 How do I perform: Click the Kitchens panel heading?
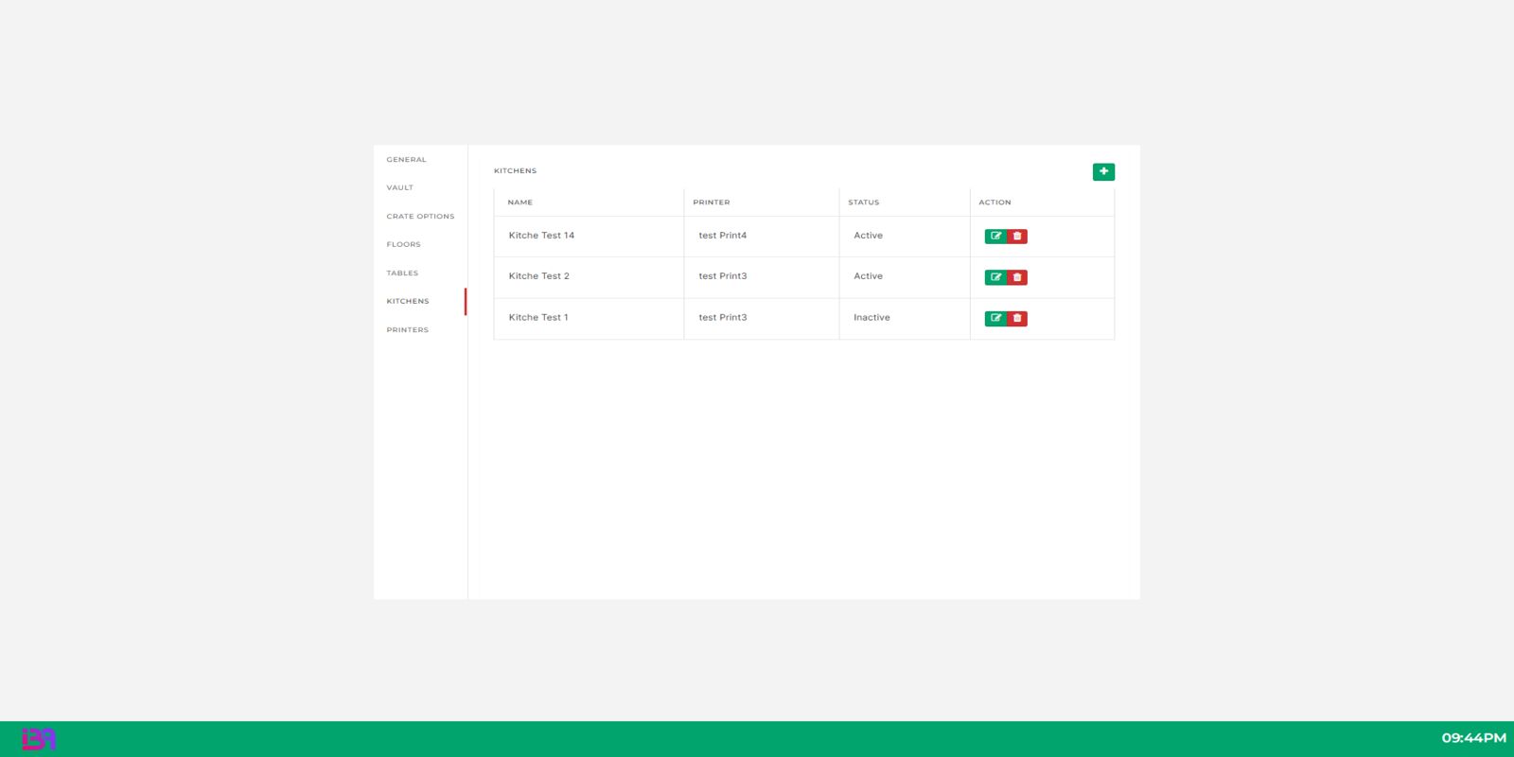[515, 171]
